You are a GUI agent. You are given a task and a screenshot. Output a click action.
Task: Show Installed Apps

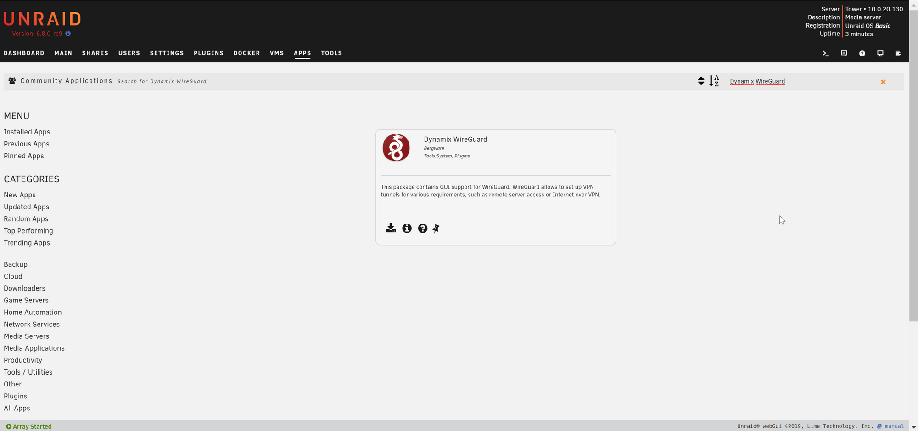point(27,132)
